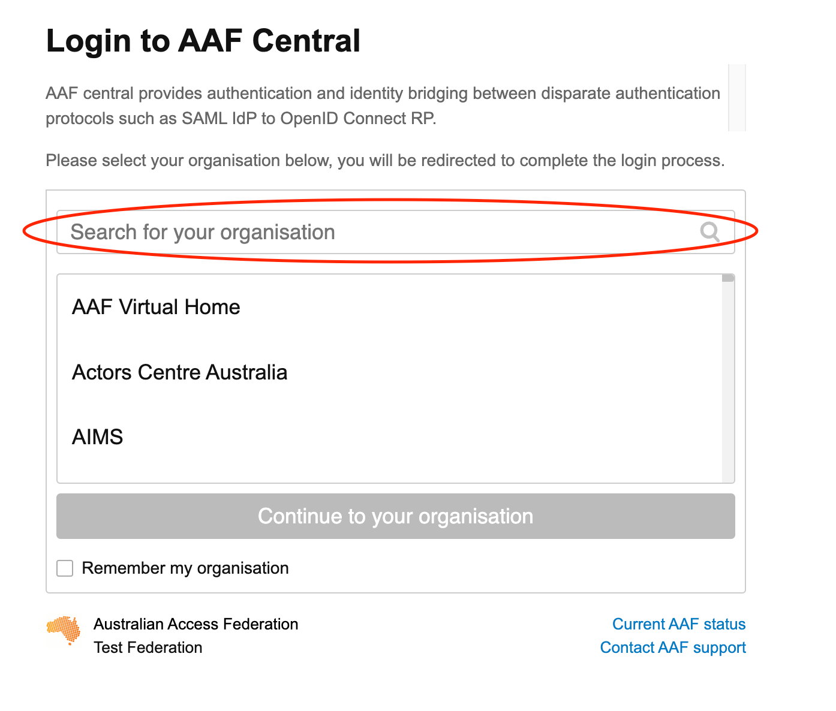Click the "Login to AAF Central" heading
Image resolution: width=836 pixels, height=711 pixels.
(x=203, y=41)
